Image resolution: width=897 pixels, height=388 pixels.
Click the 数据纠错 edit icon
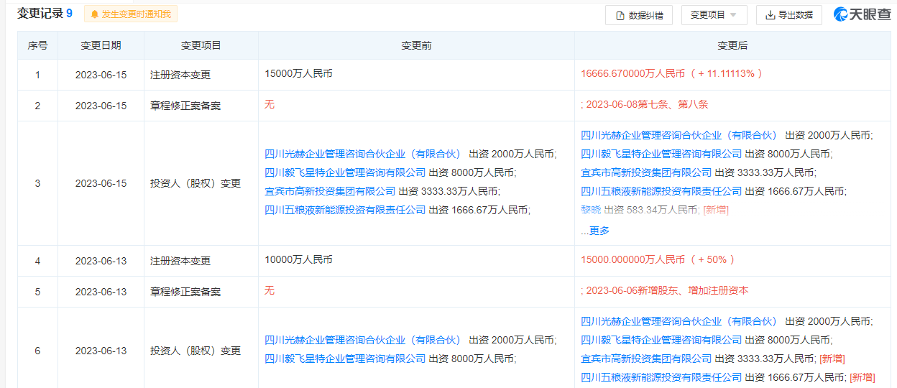[x=620, y=15]
